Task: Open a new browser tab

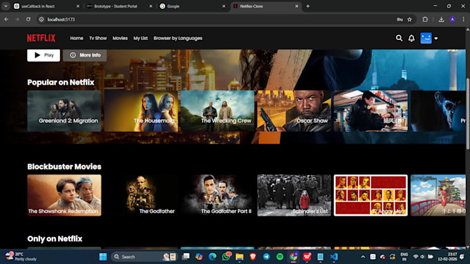Action: click(308, 6)
